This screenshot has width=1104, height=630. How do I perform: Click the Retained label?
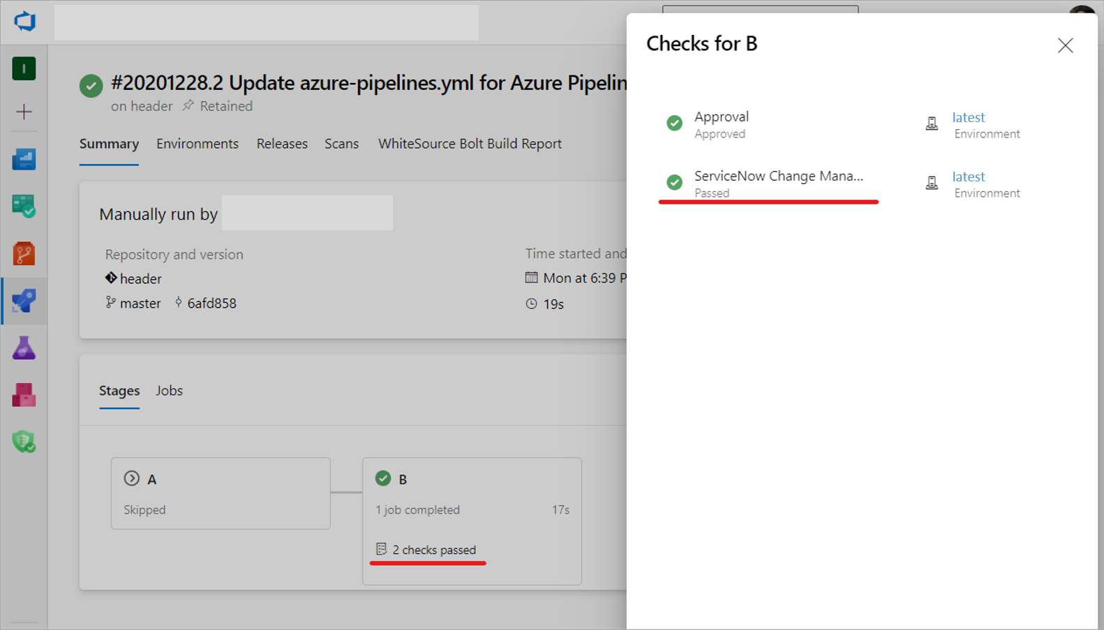pos(226,106)
